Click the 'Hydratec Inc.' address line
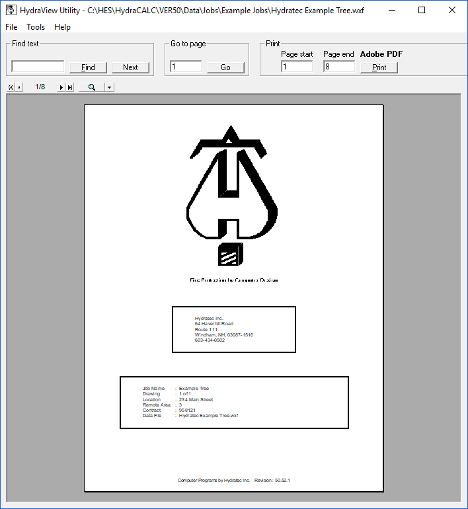The image size is (468, 509). pos(209,318)
